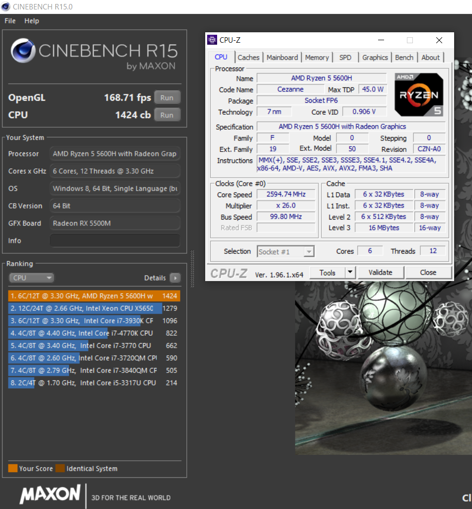Click the Tools button in CPU-Z
This screenshot has height=509, width=472.
click(x=327, y=273)
